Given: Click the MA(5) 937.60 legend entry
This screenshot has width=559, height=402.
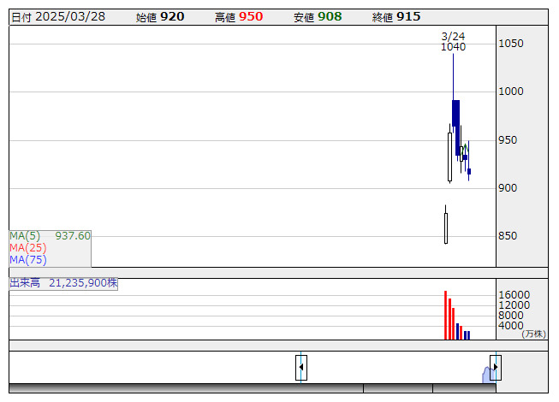Looking at the screenshot, I should coord(50,236).
